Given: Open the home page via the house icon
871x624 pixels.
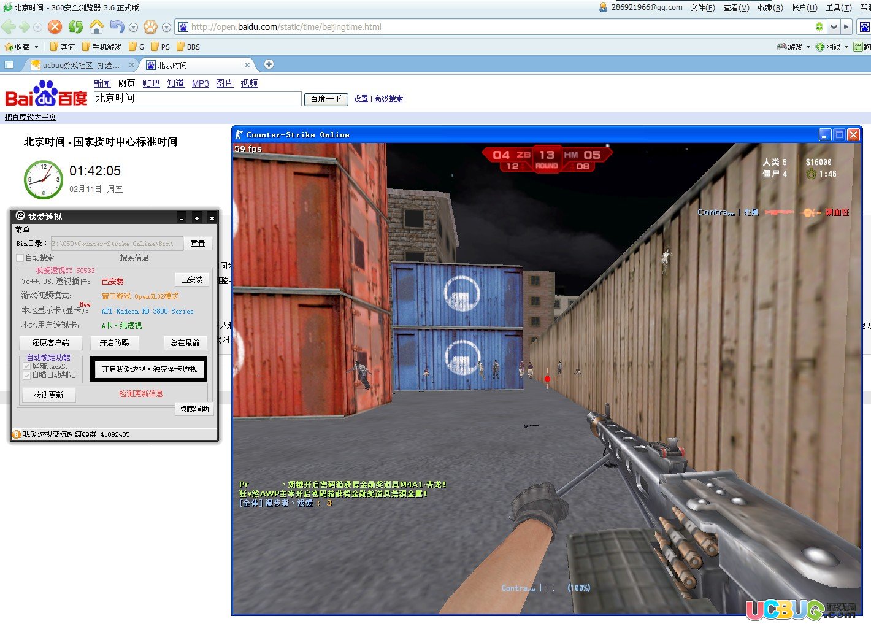Looking at the screenshot, I should [x=96, y=26].
